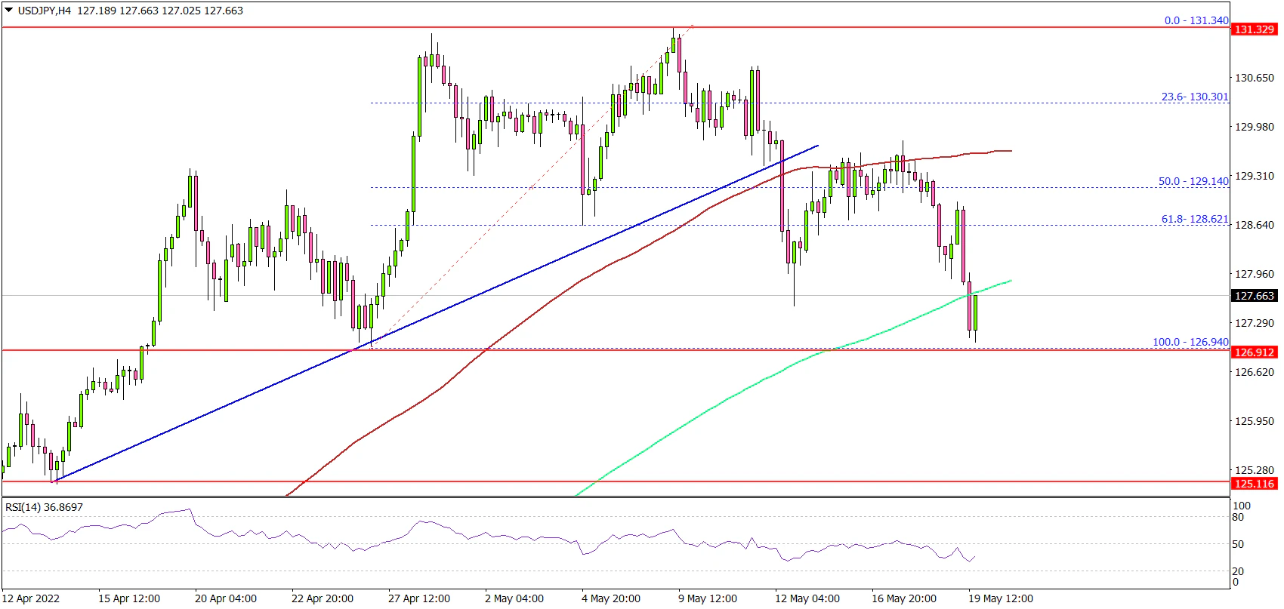The height and width of the screenshot is (609, 1284).
Task: Click the Fibonacci 0.0 - 131.340 label
Action: (1196, 20)
